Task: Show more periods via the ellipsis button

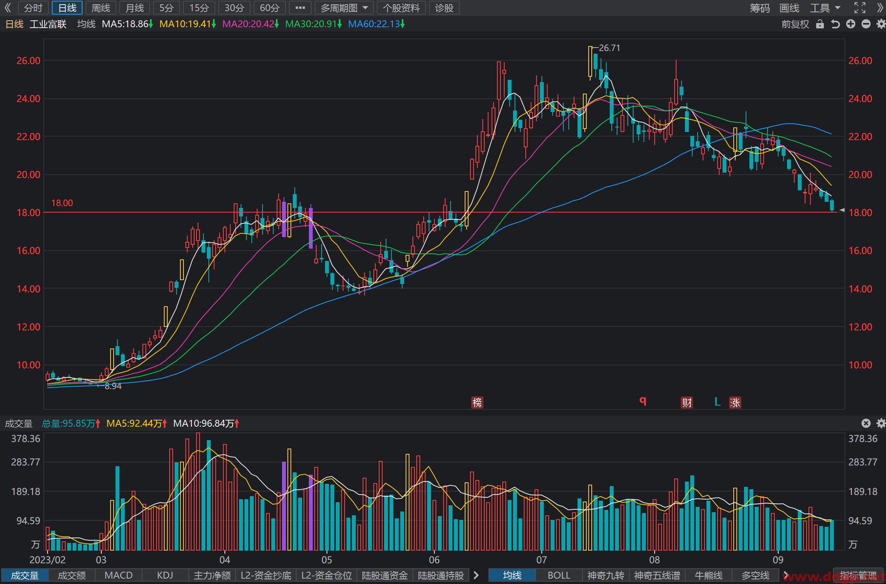Action: click(x=300, y=8)
